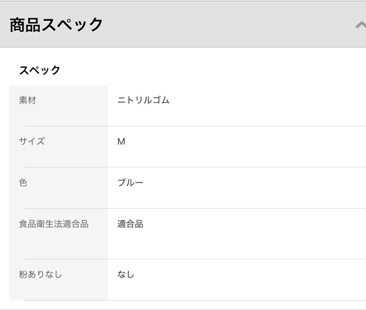
Task: Click the スペック subheading
Action: 40,70
